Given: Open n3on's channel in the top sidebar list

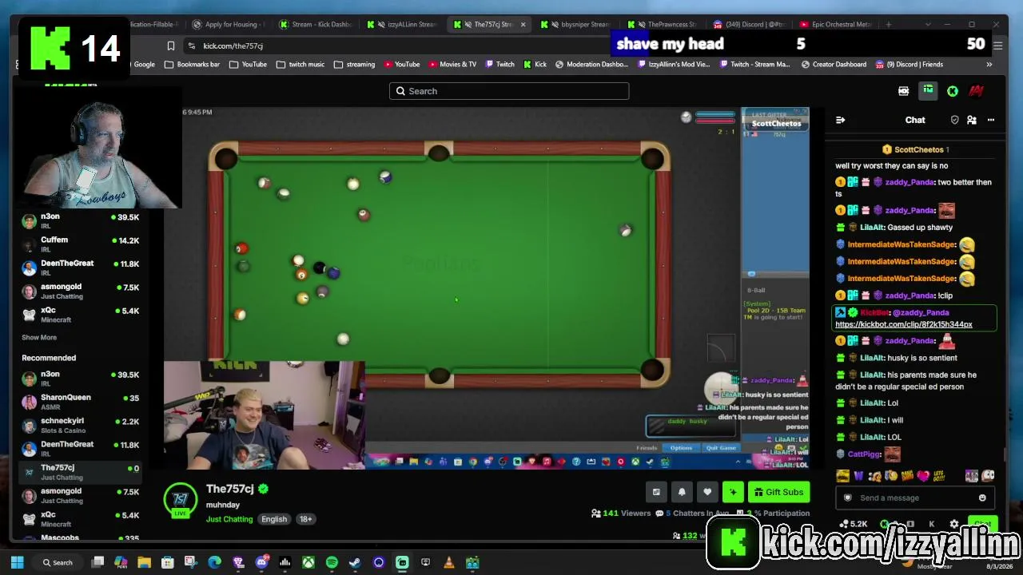Looking at the screenshot, I should [80, 221].
